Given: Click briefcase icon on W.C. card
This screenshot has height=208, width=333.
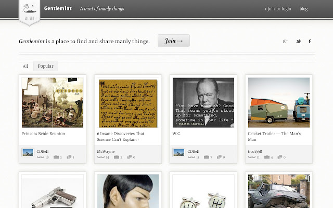Looking at the screenshot, I should (x=207, y=157).
